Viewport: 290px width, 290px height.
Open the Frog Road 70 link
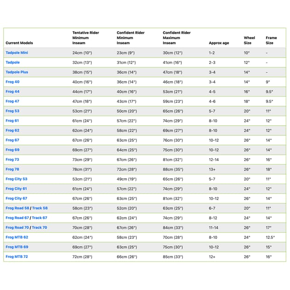pos(17,227)
